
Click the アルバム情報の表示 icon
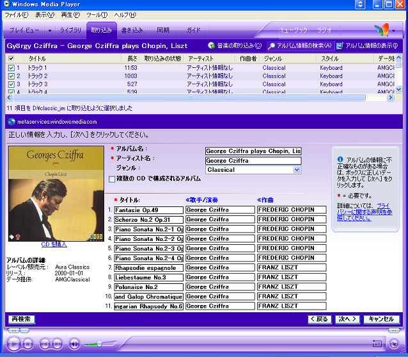pos(340,46)
